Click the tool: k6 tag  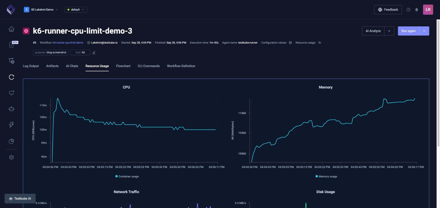pyautogui.click(x=80, y=52)
